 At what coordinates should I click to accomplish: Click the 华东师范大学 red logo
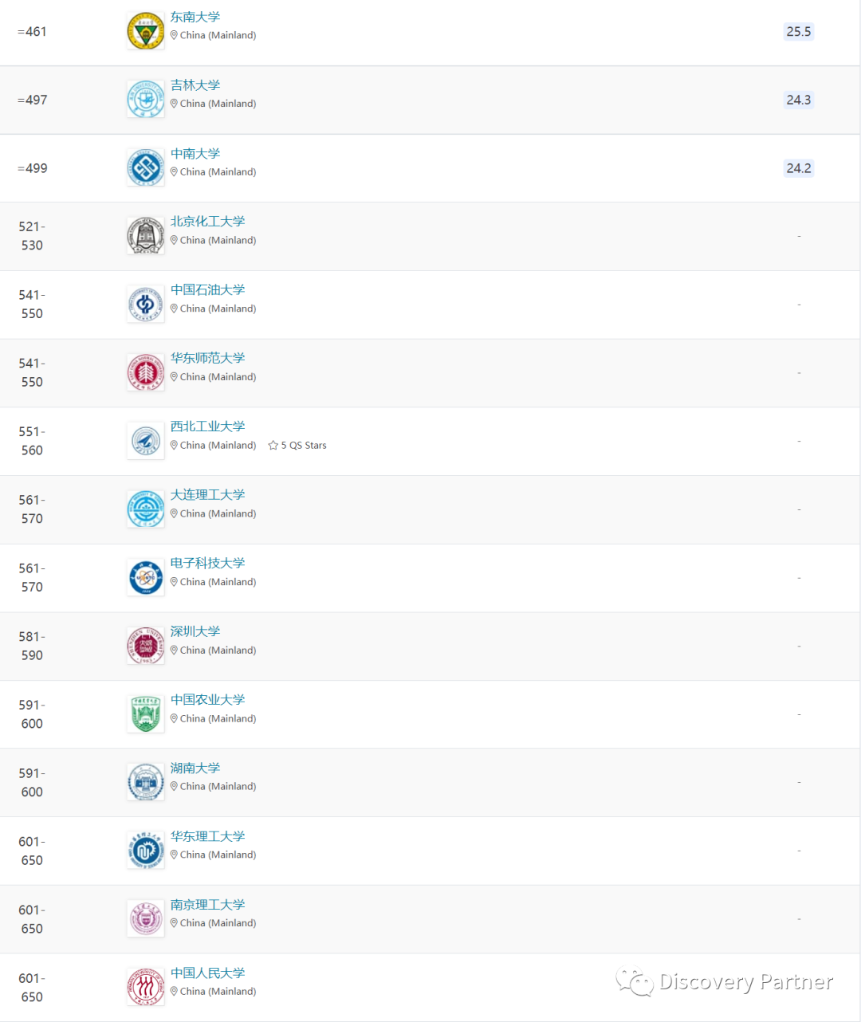click(146, 372)
